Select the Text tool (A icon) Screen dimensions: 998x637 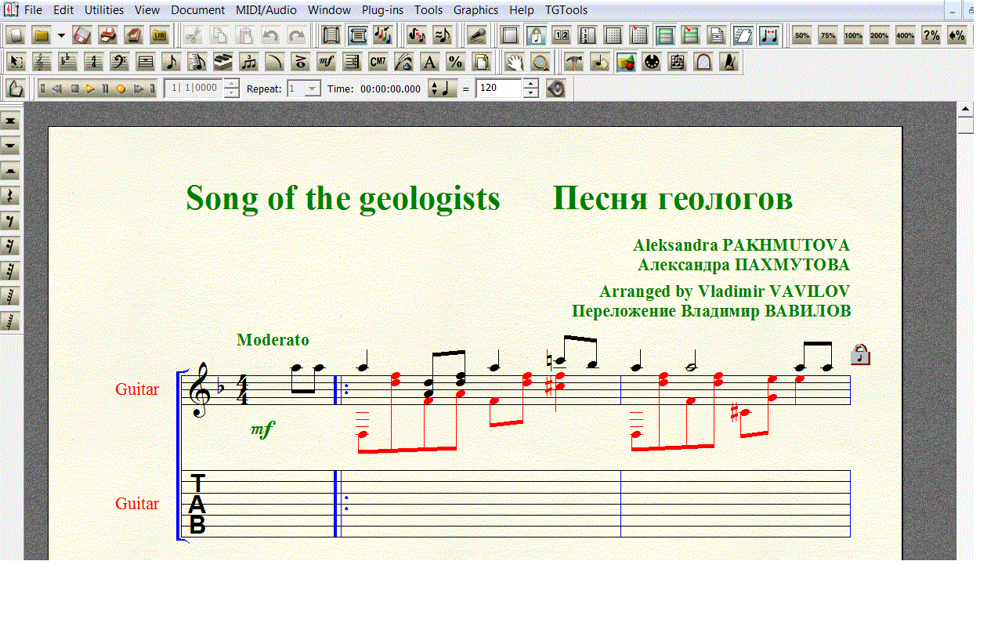point(428,62)
